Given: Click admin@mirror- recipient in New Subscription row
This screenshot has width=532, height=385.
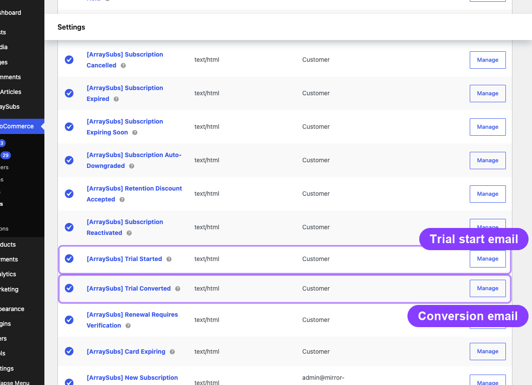Looking at the screenshot, I should tap(323, 378).
